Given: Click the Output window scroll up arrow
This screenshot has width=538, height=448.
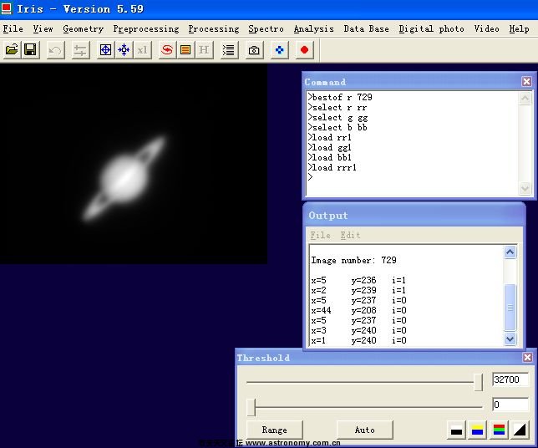Looking at the screenshot, I should click(x=510, y=252).
